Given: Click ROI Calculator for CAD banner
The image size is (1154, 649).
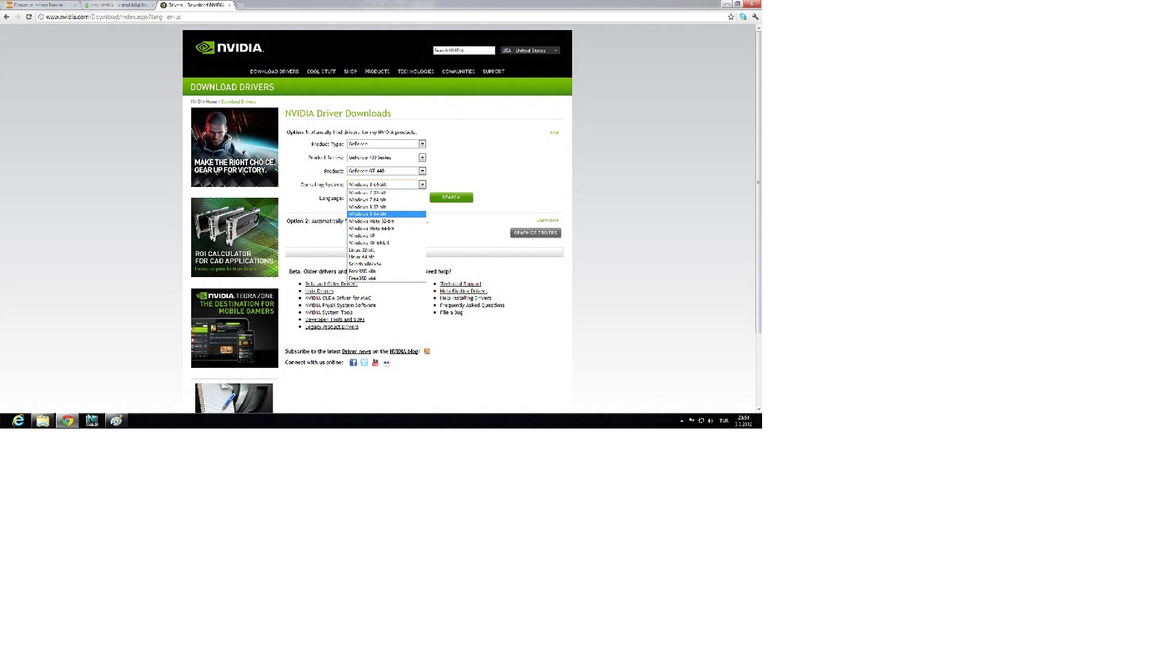Looking at the screenshot, I should tap(235, 237).
